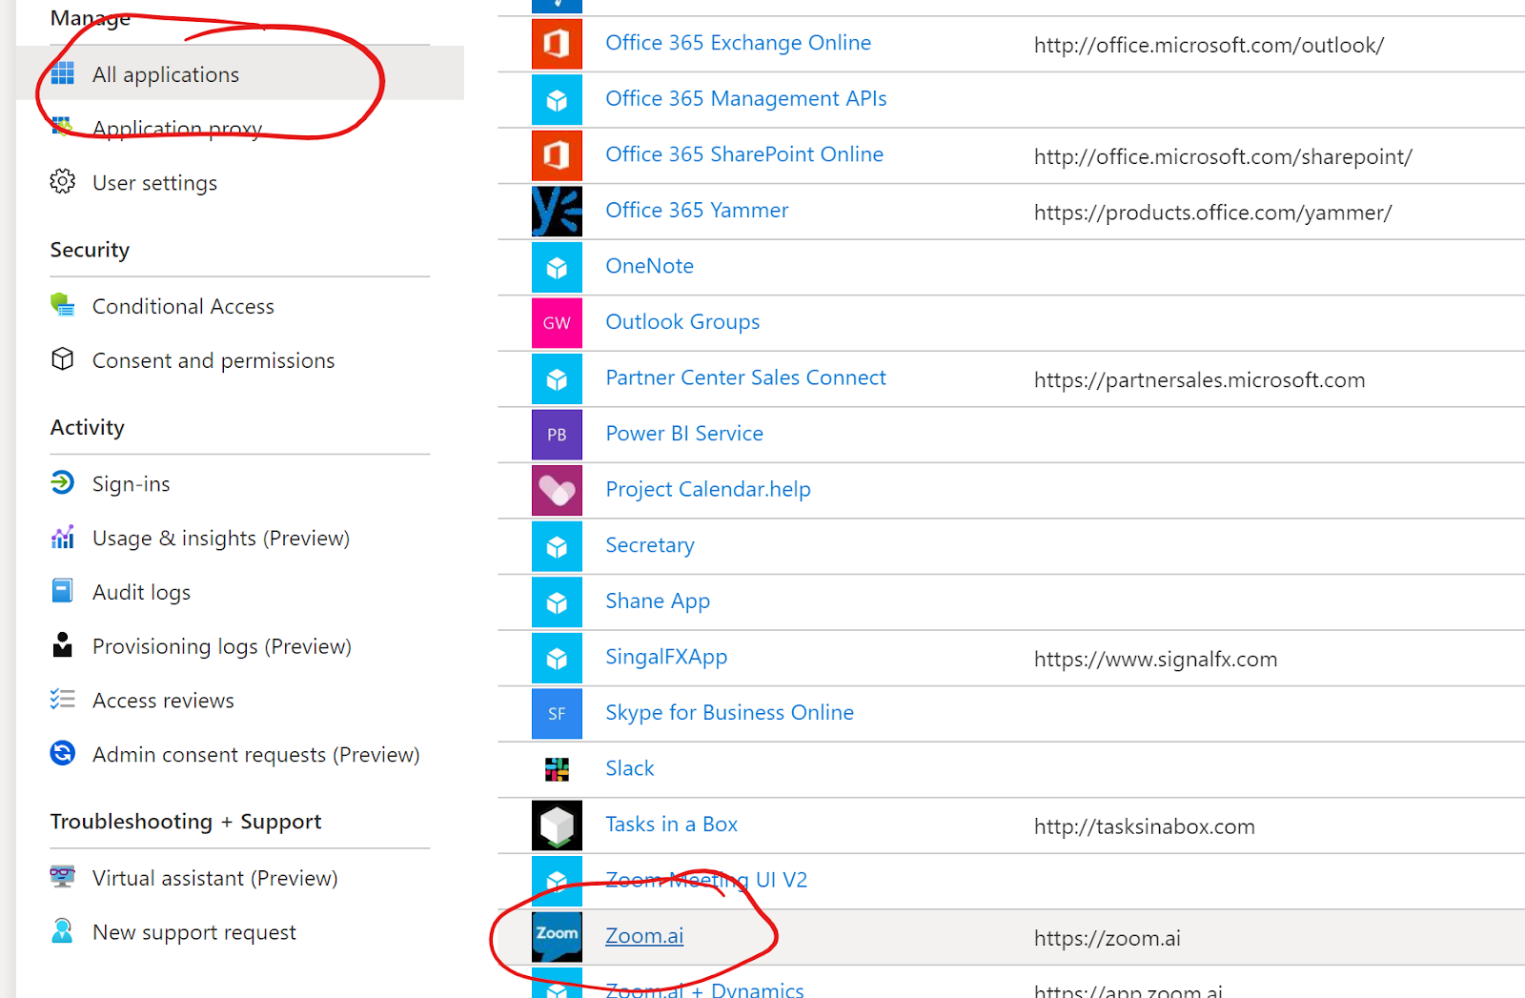Image resolution: width=1525 pixels, height=998 pixels.
Task: Click the Office 365 Exchange Online logo
Action: point(557,44)
